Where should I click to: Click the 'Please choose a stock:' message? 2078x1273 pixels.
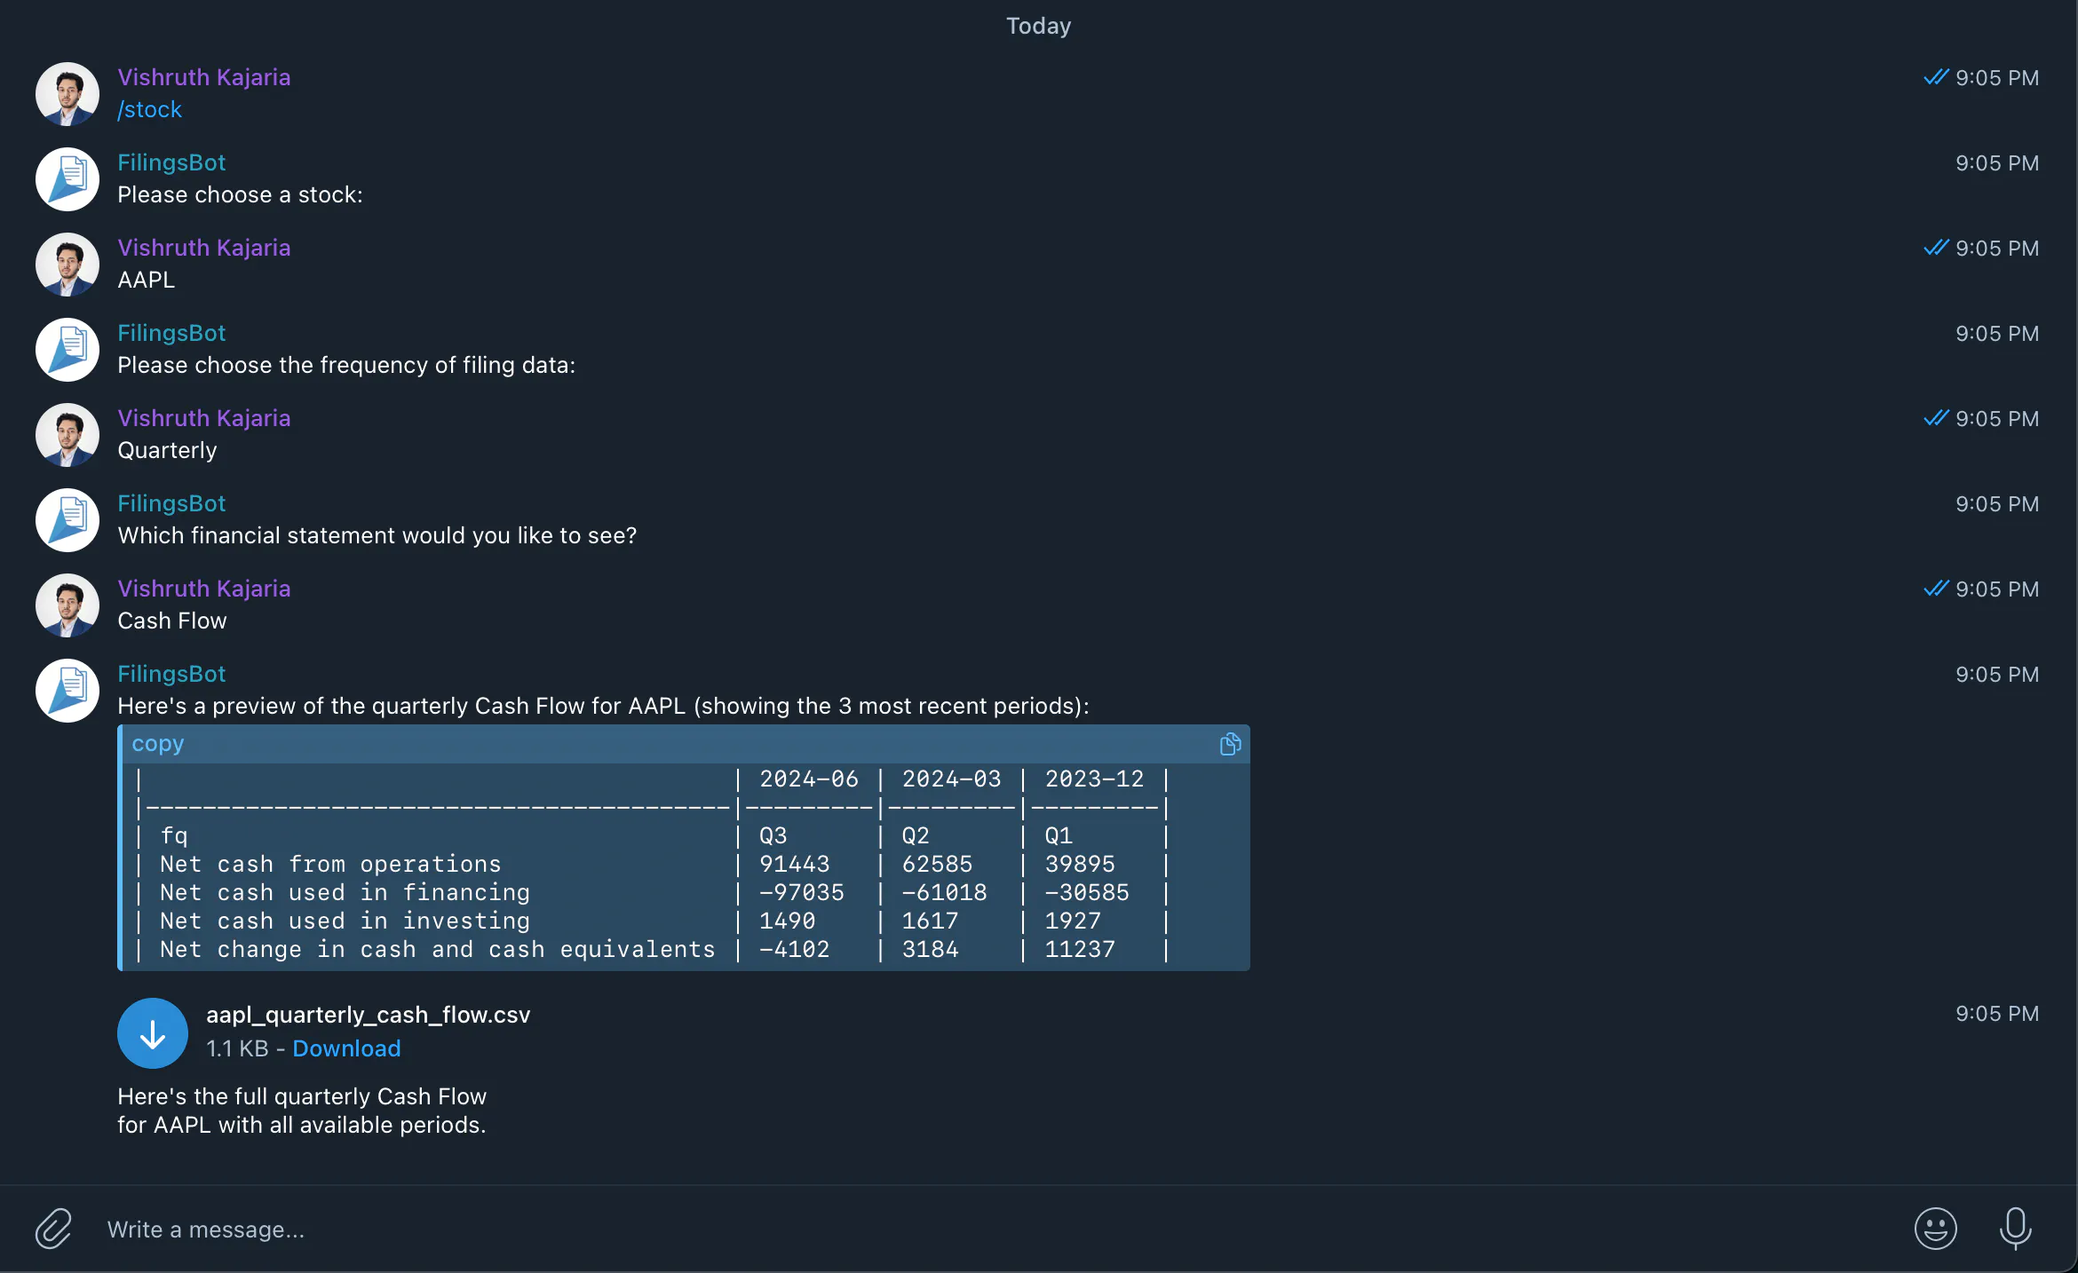click(240, 194)
